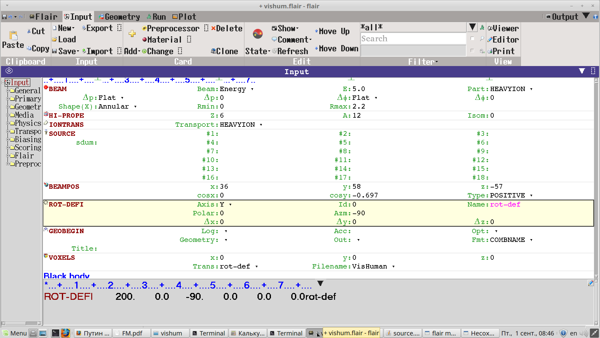
Task: Switch to the FM.pdf taskbar window
Action: pyautogui.click(x=131, y=333)
